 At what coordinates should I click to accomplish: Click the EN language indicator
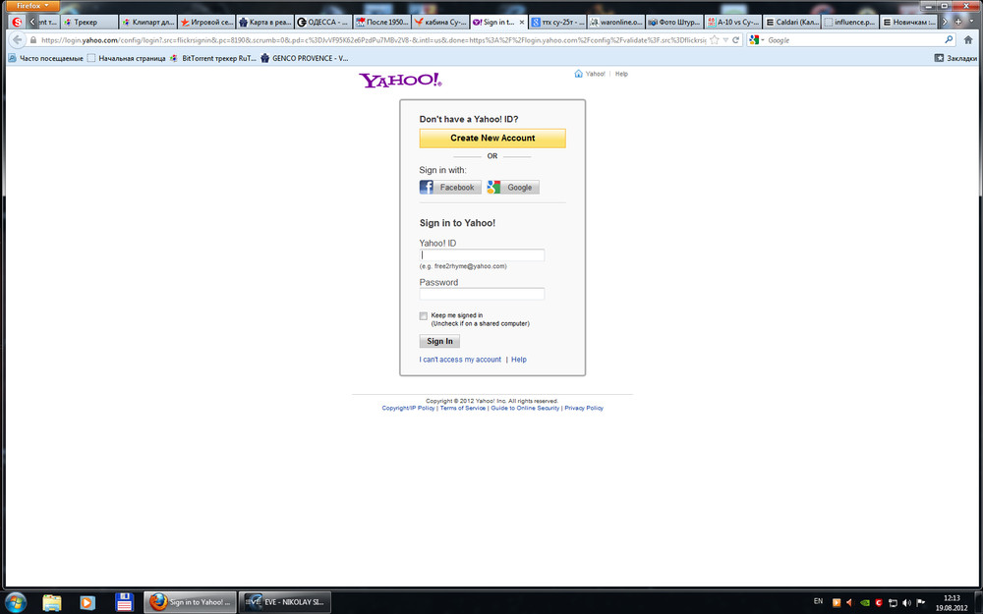pyautogui.click(x=818, y=601)
